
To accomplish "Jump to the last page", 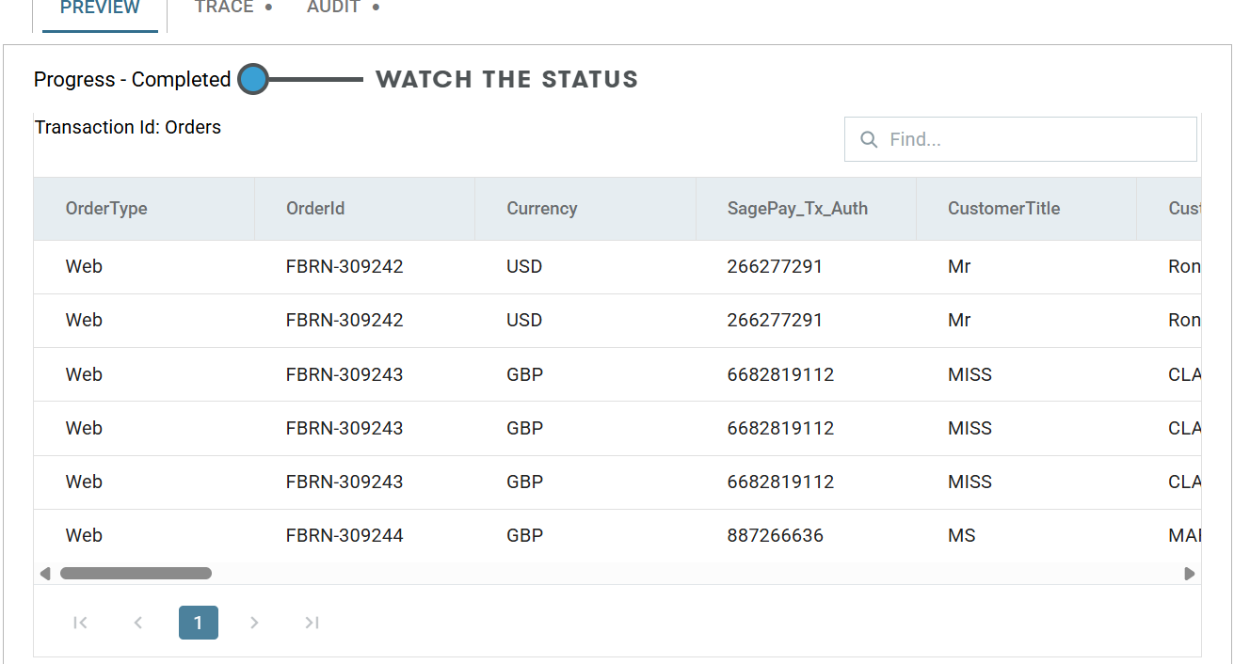I will [x=313, y=623].
